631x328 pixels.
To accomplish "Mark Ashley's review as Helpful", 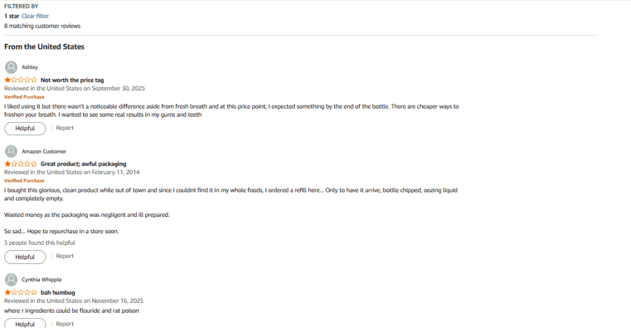I will (25, 128).
